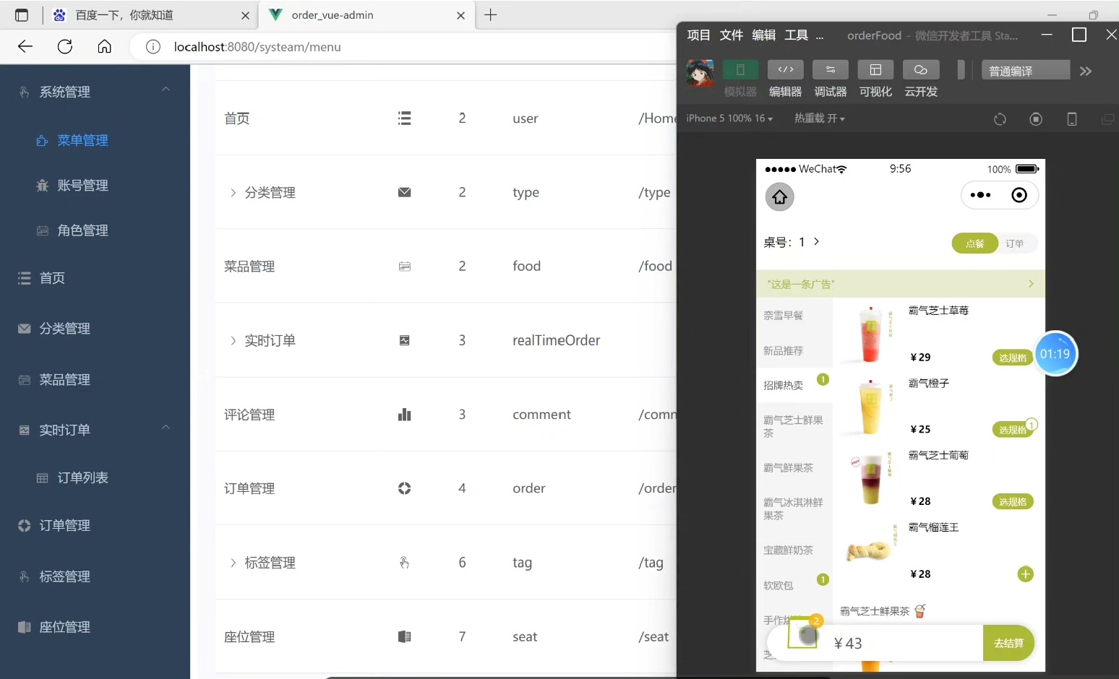The width and height of the screenshot is (1119, 679).
Task: Open 账号管理 in the sidebar
Action: pos(82,186)
